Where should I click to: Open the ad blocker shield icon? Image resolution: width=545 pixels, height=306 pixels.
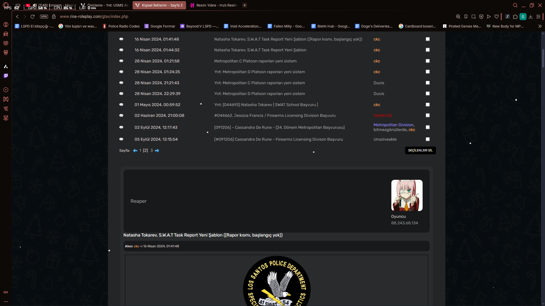(x=481, y=16)
